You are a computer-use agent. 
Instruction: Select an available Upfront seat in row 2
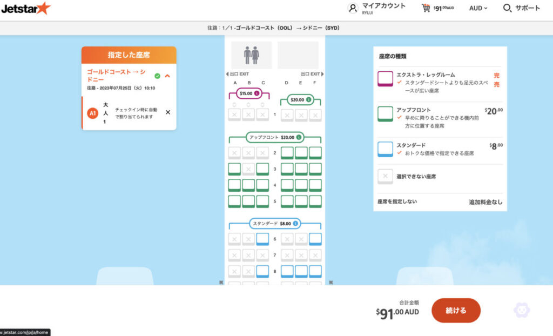point(287,152)
